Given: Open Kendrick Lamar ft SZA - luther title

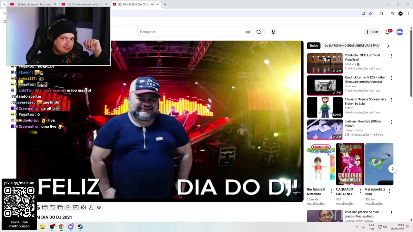Looking at the screenshot, I should tap(365, 80).
